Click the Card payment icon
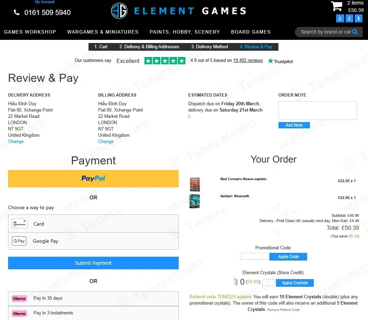The width and height of the screenshot is (368, 320). pos(19,223)
